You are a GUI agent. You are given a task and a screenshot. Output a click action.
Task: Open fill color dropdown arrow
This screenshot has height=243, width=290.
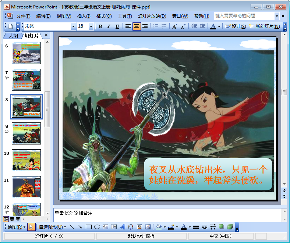pyautogui.click(x=165, y=227)
